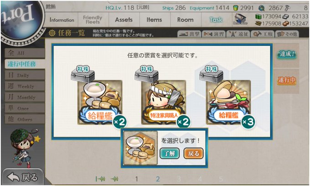Click the chibi fairy character with star
The image size is (310, 186).
click(23, 148)
